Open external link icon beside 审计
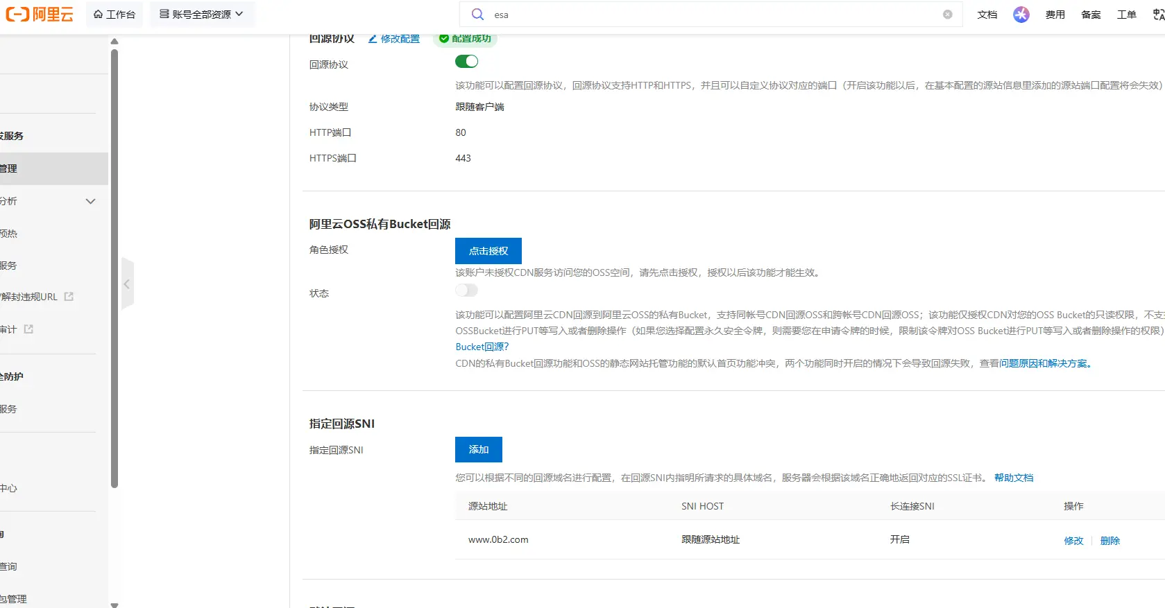Viewport: 1165px width, 608px height. pos(28,329)
